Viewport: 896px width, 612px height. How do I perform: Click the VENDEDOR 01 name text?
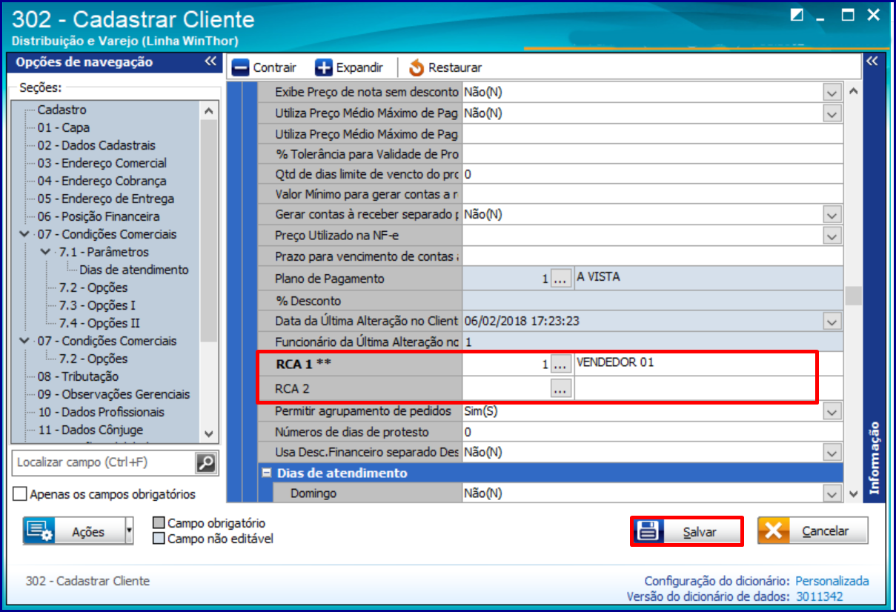click(x=615, y=362)
